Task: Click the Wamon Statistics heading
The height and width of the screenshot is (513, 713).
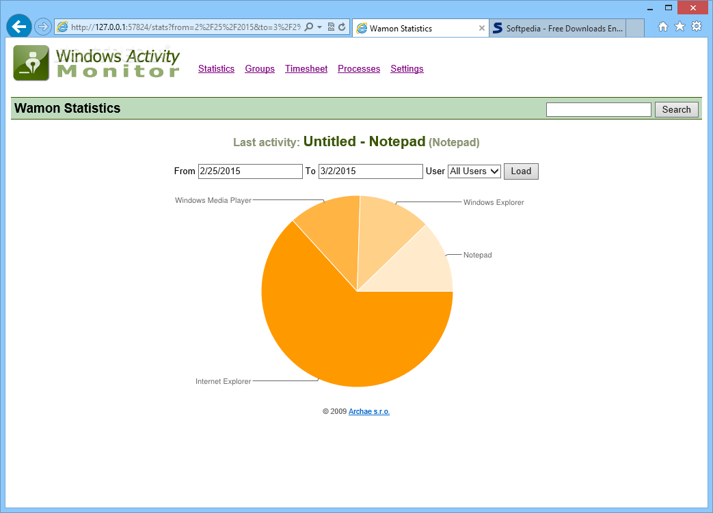Action: pyautogui.click(x=67, y=108)
